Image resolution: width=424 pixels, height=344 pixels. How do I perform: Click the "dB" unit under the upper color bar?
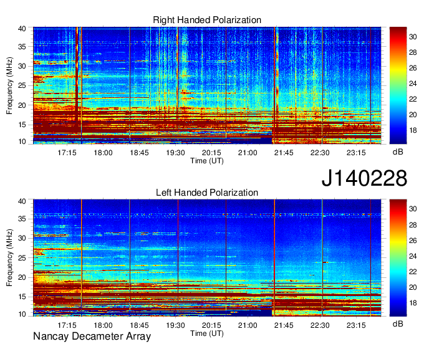pos(398,152)
